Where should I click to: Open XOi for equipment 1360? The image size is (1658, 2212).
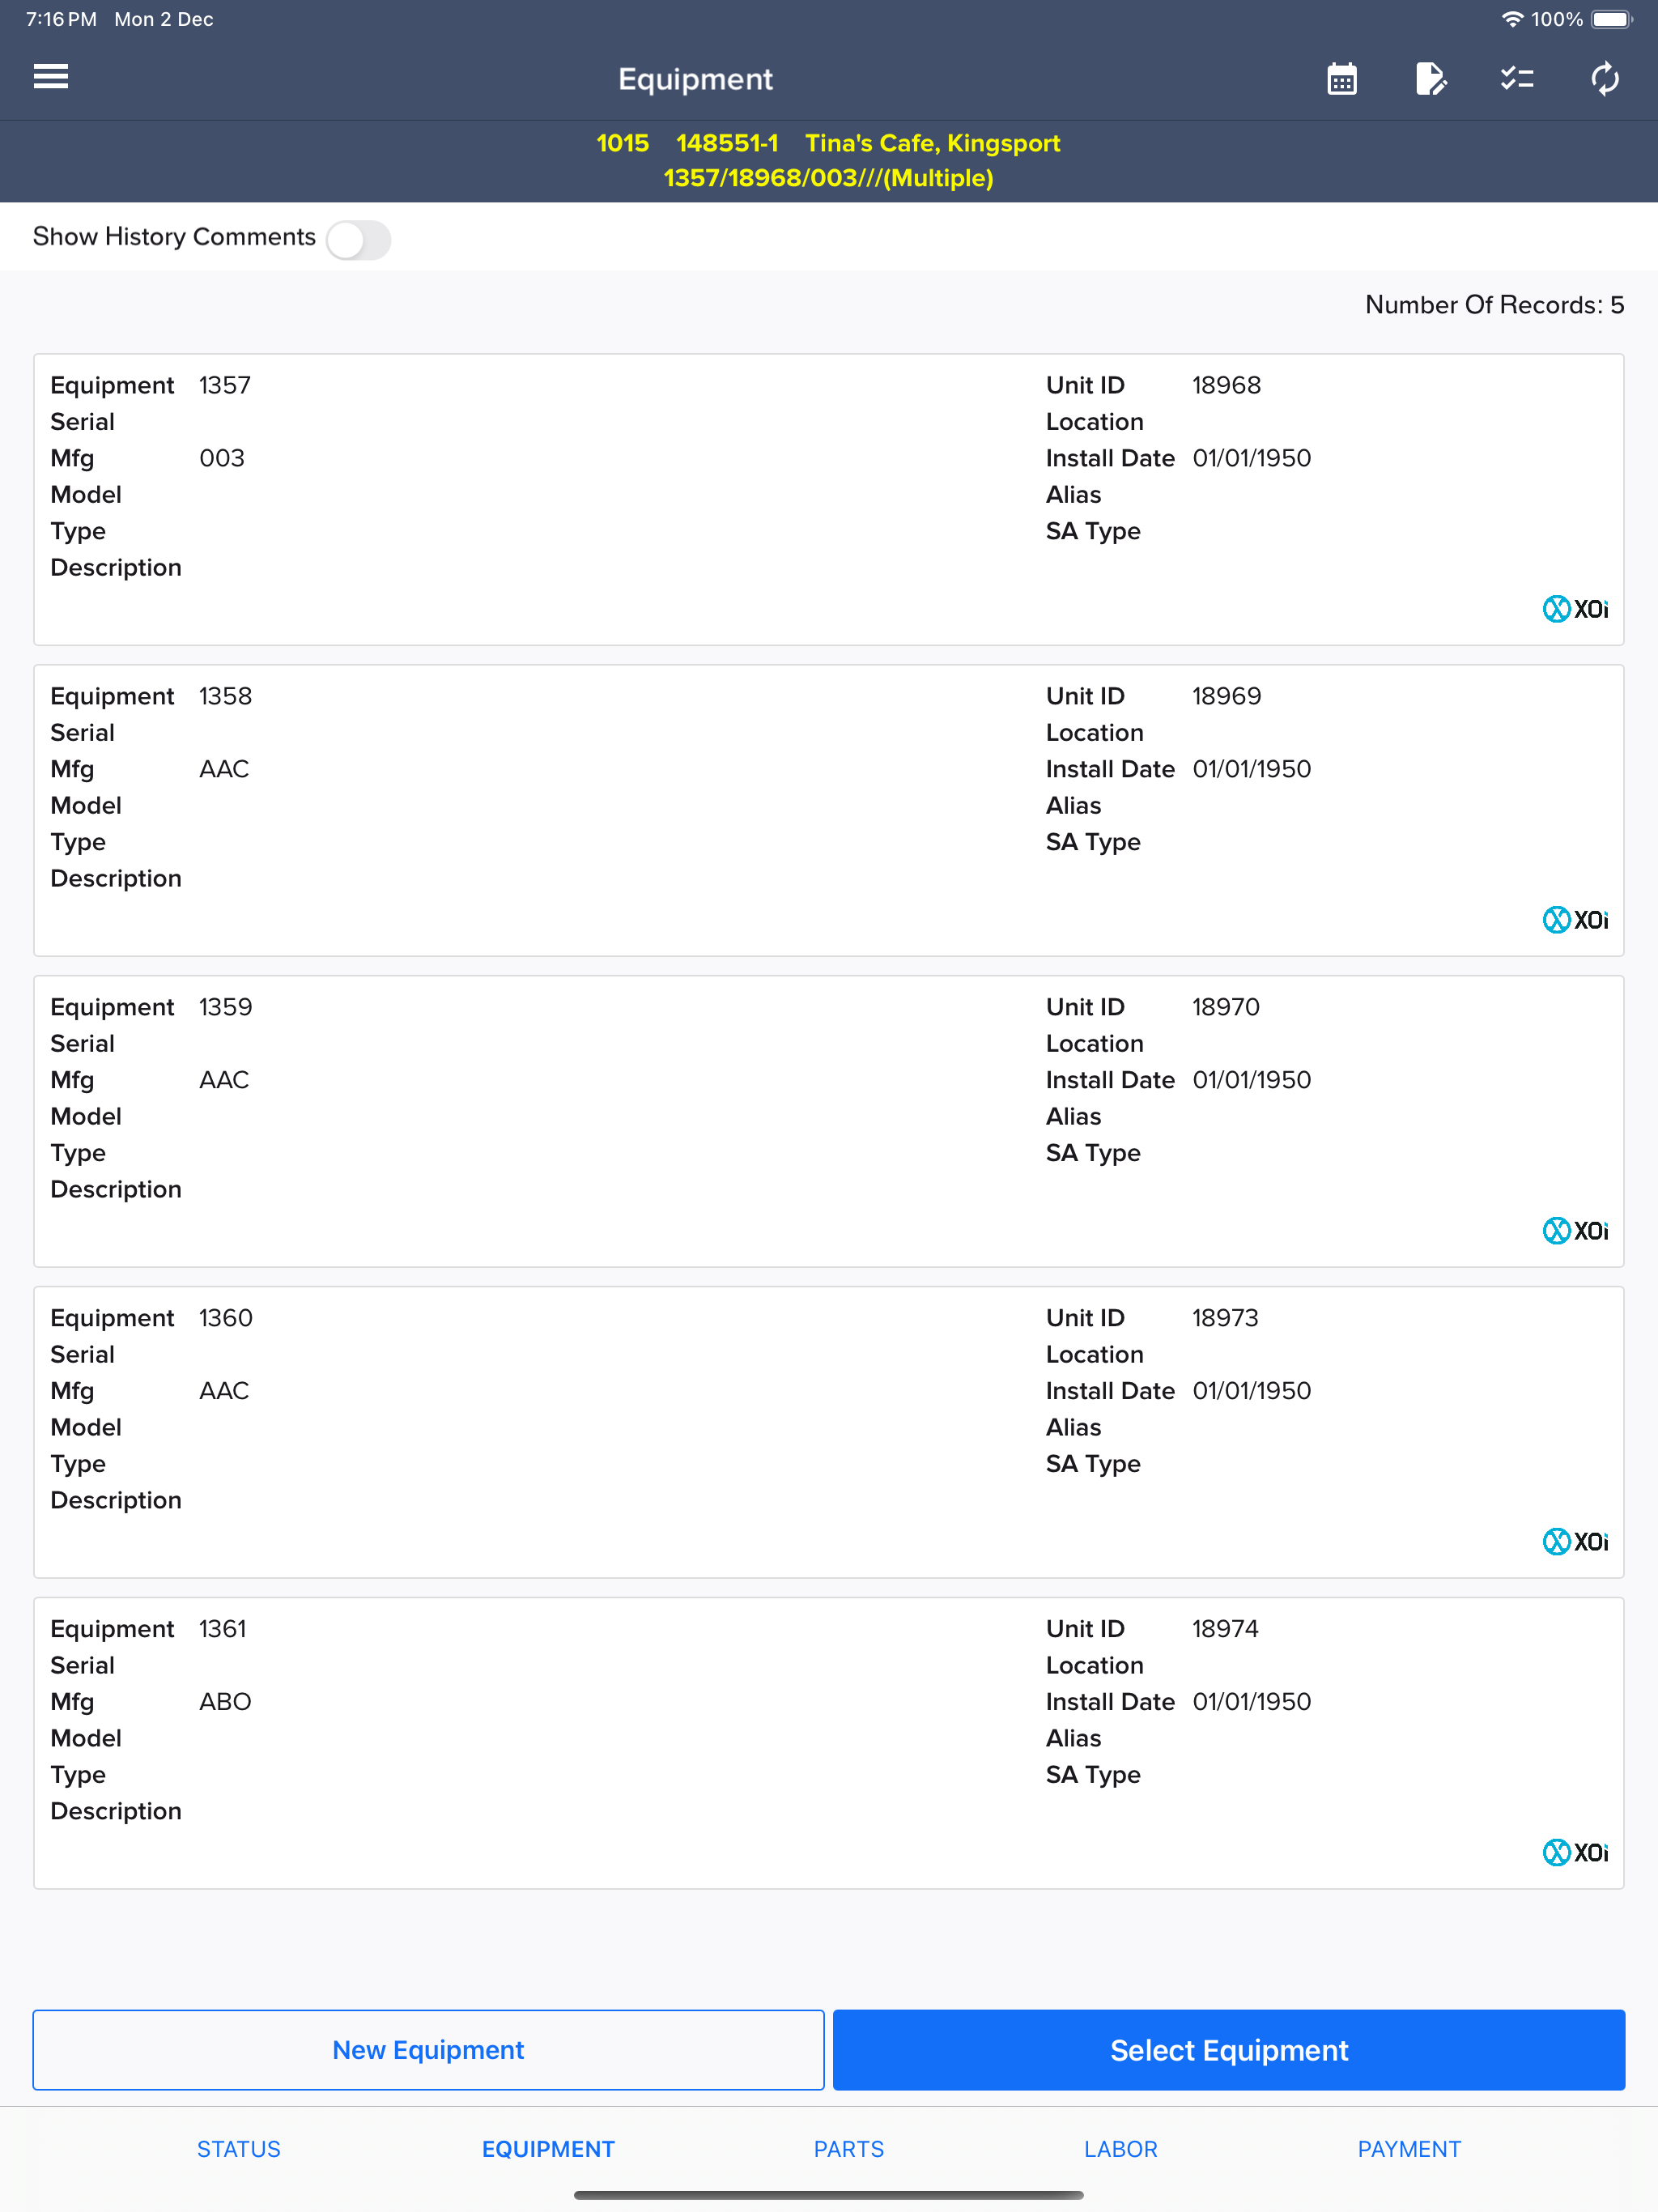tap(1575, 1542)
